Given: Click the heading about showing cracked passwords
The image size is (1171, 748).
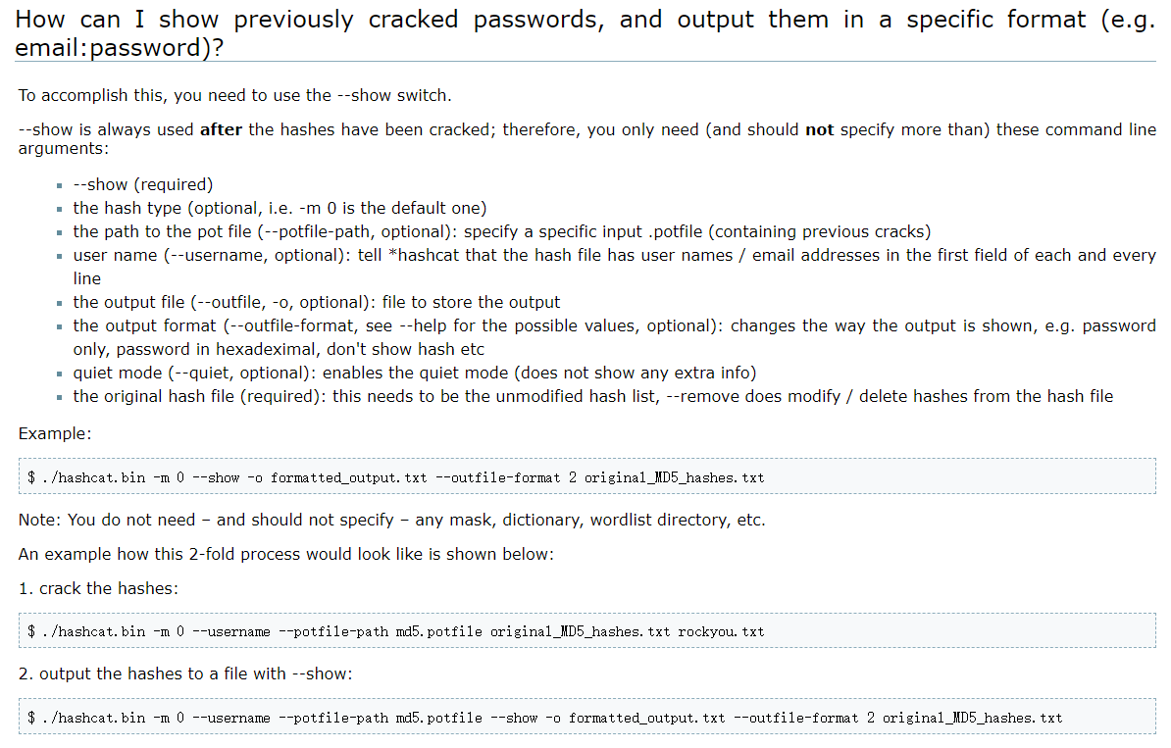Looking at the screenshot, I should (x=585, y=33).
